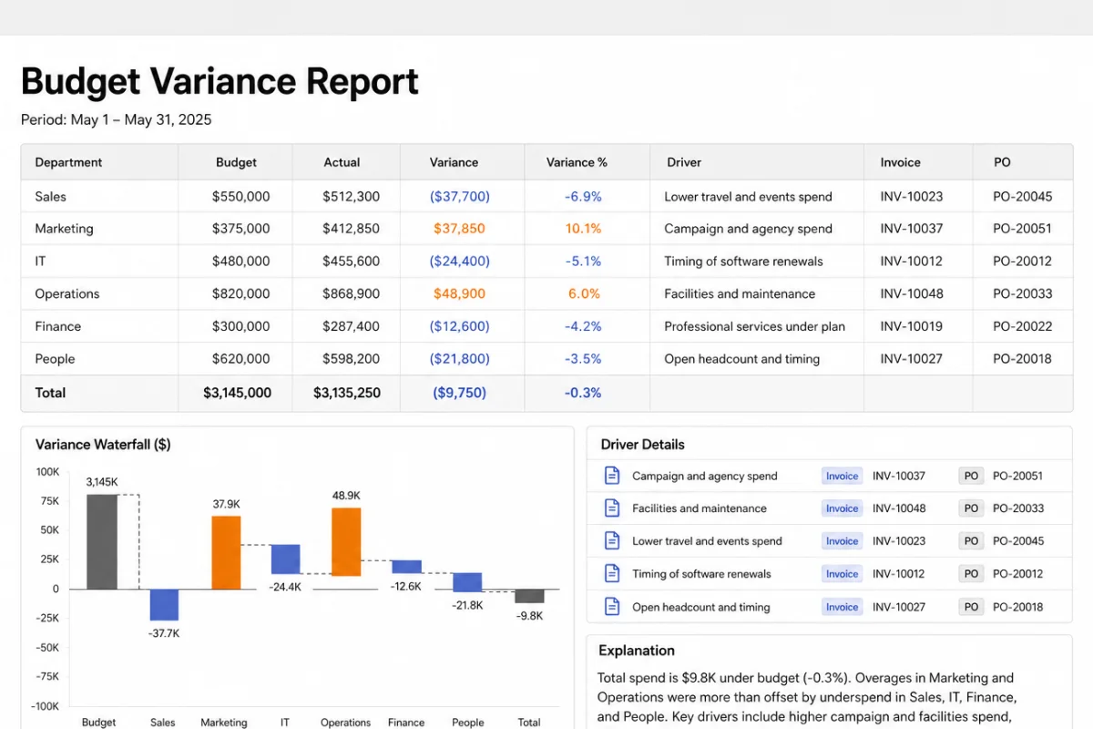Click the blue IT bar in waterfall
This screenshot has width=1093, height=729.
pos(286,560)
